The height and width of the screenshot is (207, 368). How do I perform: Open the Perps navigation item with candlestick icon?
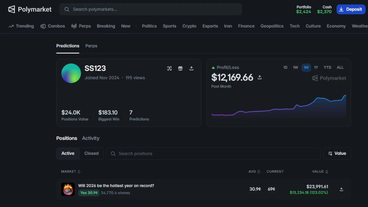[x=81, y=26]
